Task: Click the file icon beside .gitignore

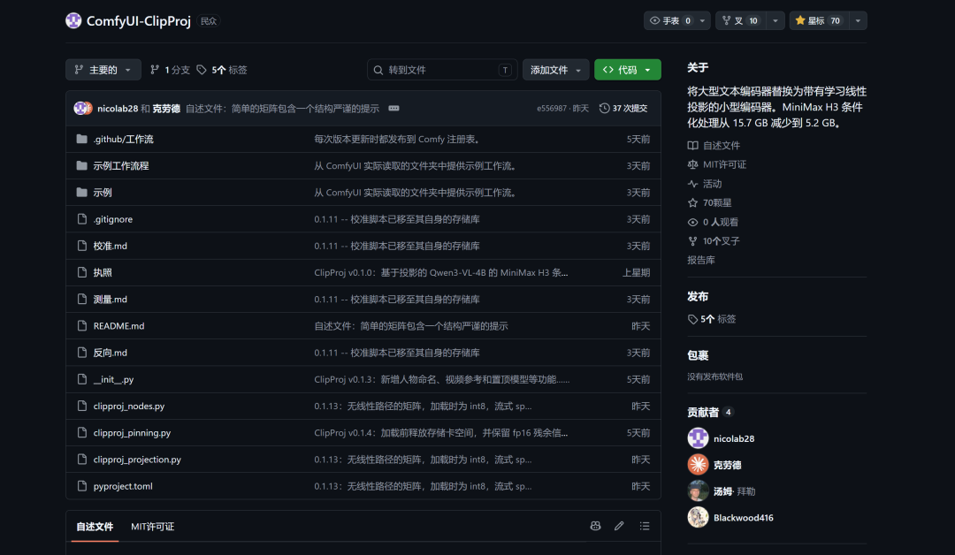Action: coord(81,219)
